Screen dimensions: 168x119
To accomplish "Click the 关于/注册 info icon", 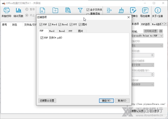I will click(x=158, y=10).
